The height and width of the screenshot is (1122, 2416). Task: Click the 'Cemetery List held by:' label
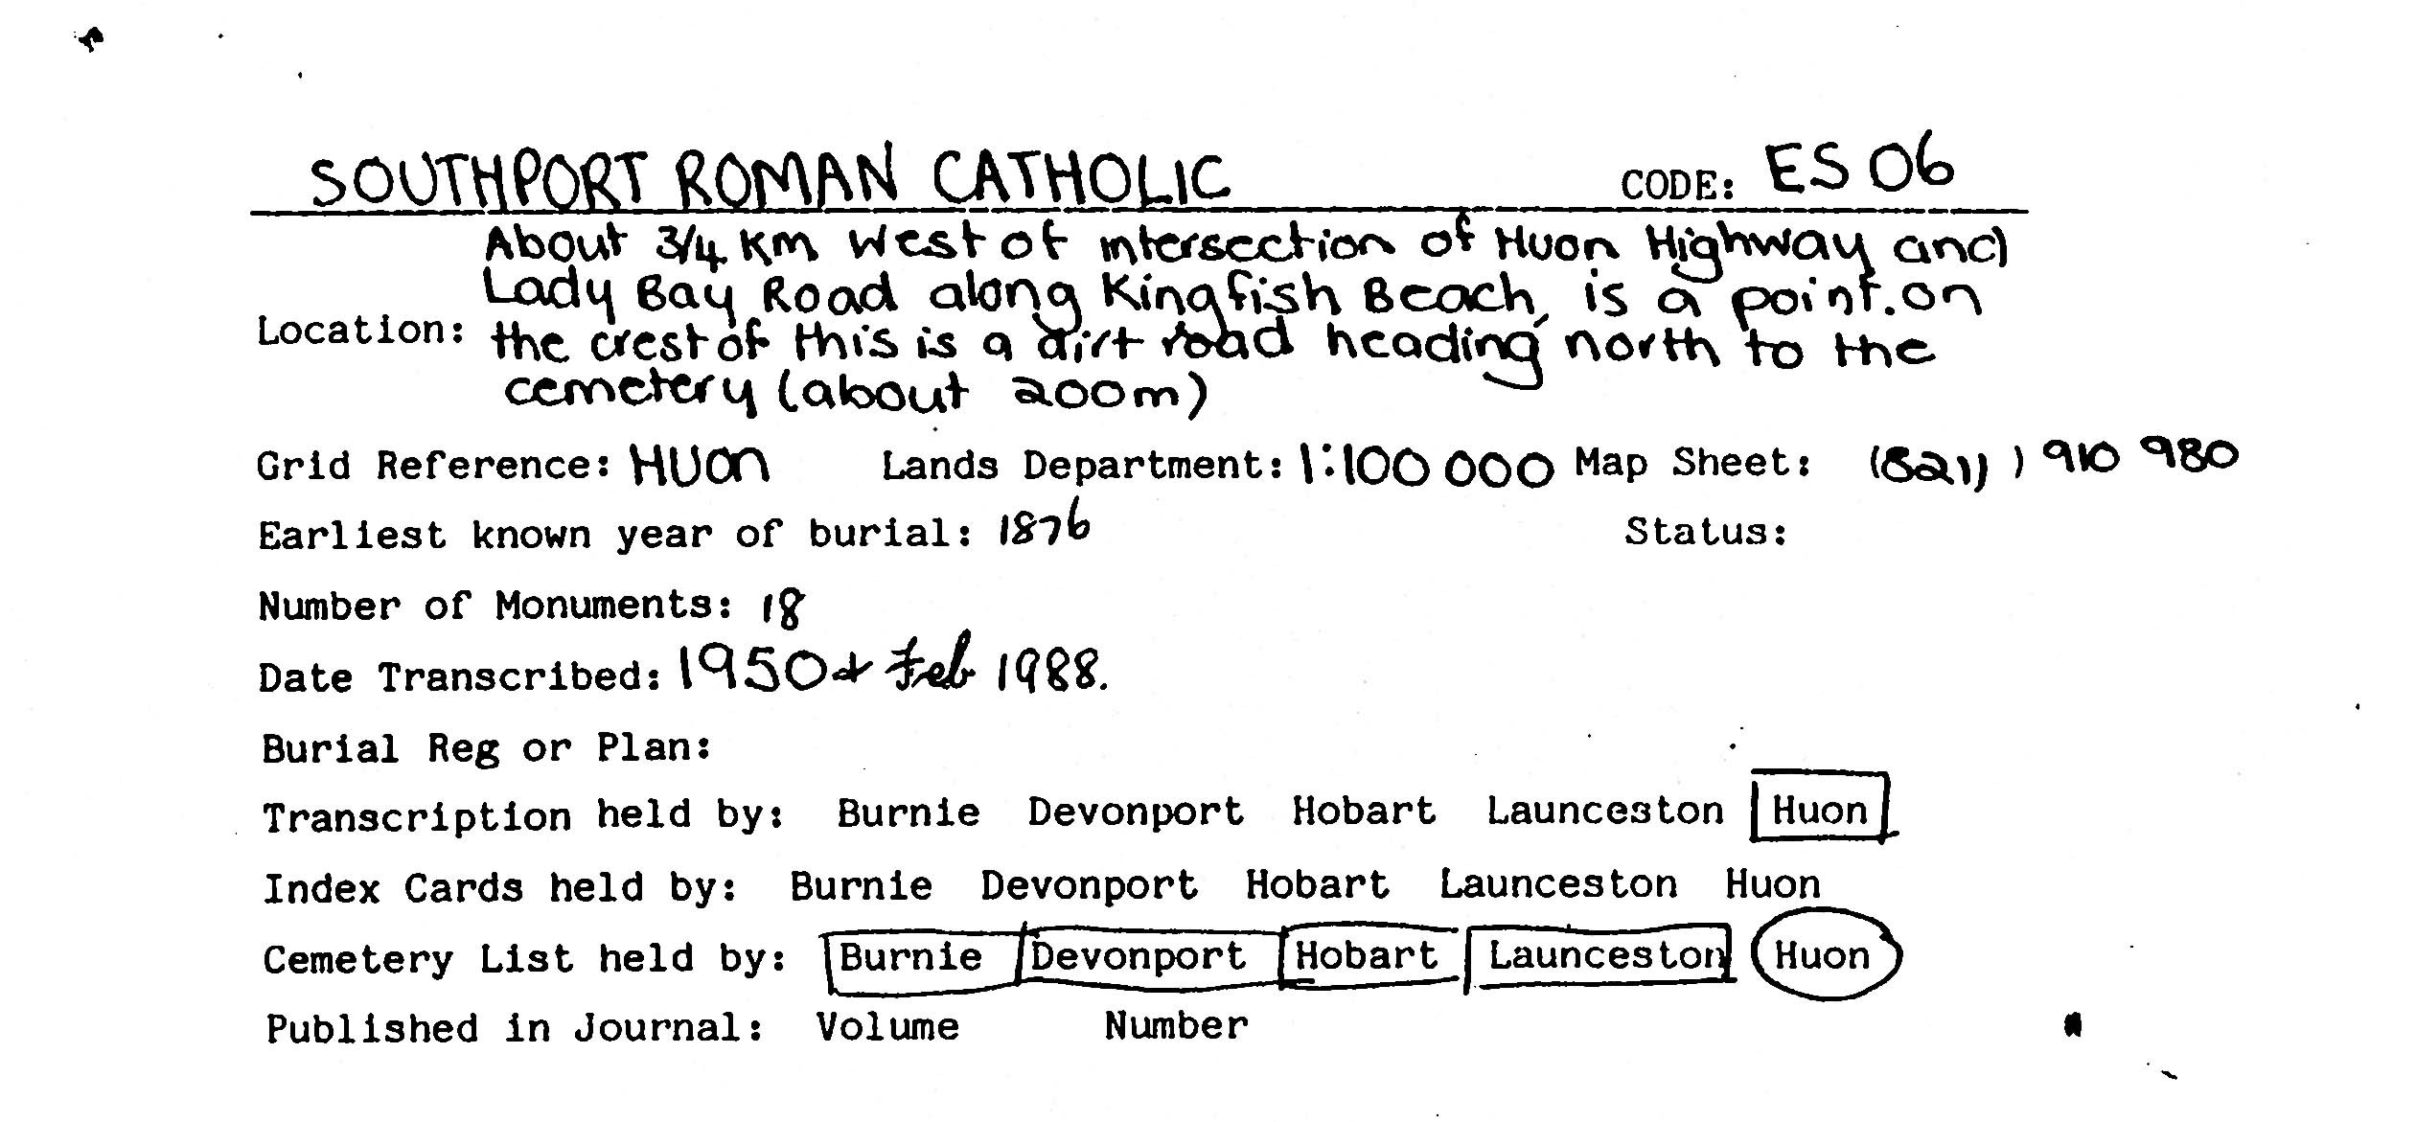point(525,959)
